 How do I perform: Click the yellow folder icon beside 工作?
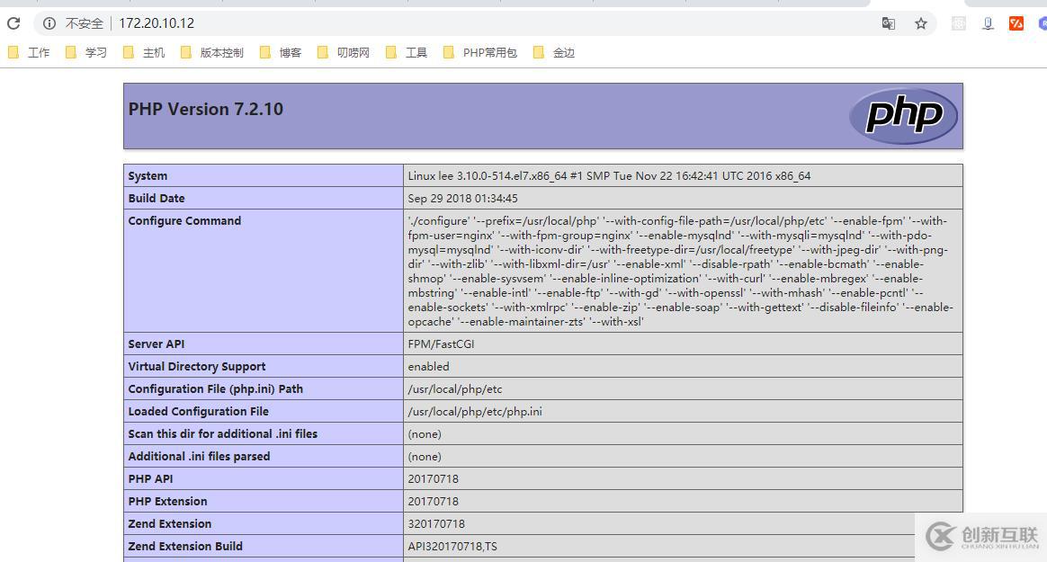(x=13, y=52)
